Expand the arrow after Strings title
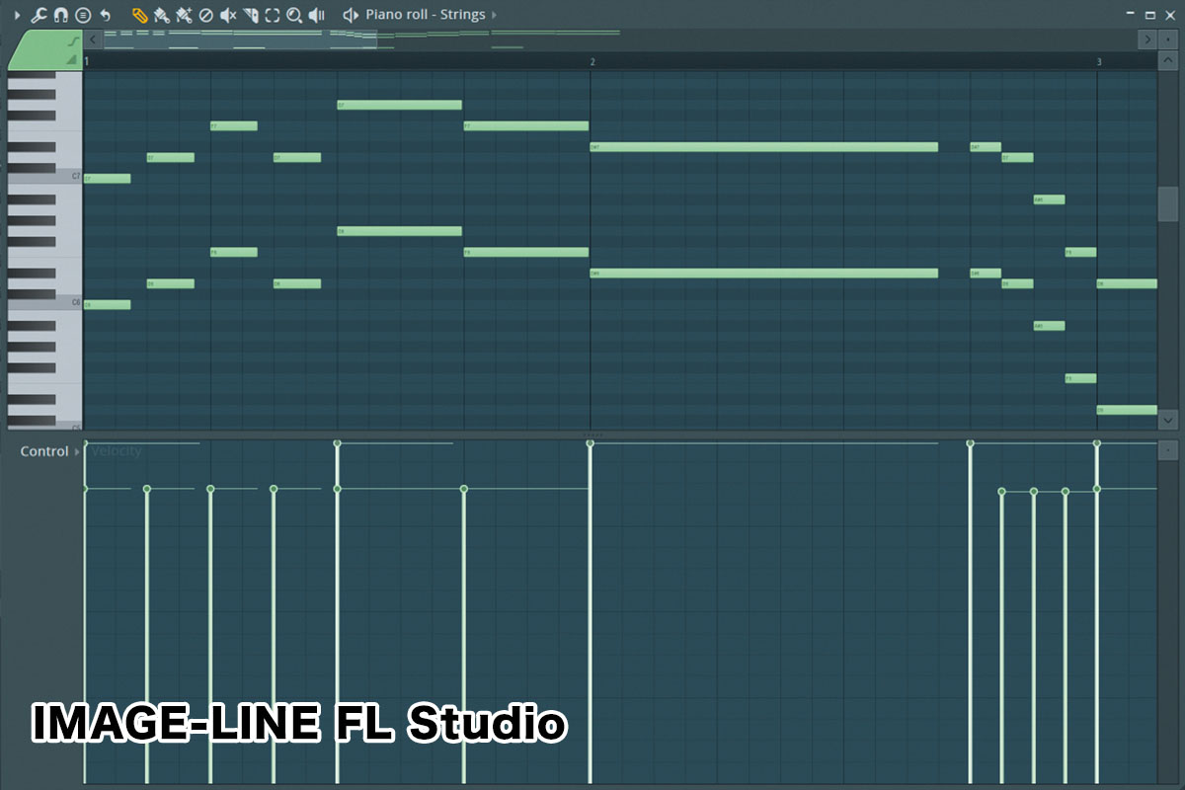The height and width of the screenshot is (790, 1185). point(494,15)
